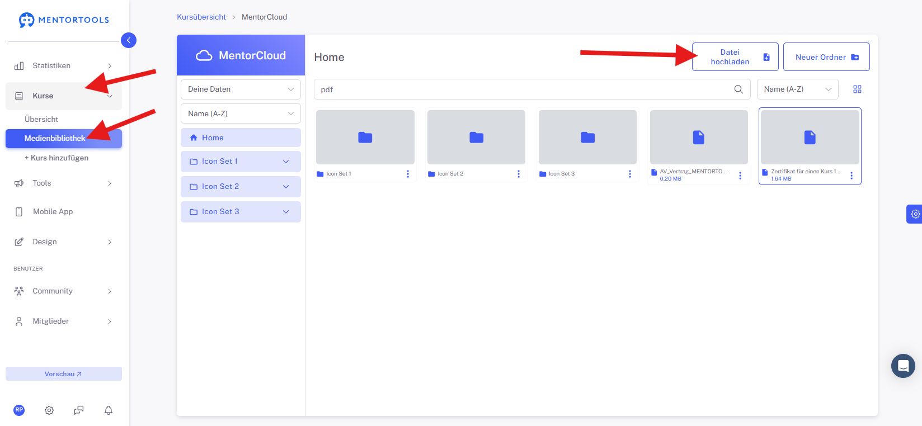Open options menu for Icon Set 3 card
This screenshot has width=922, height=426.
click(630, 174)
